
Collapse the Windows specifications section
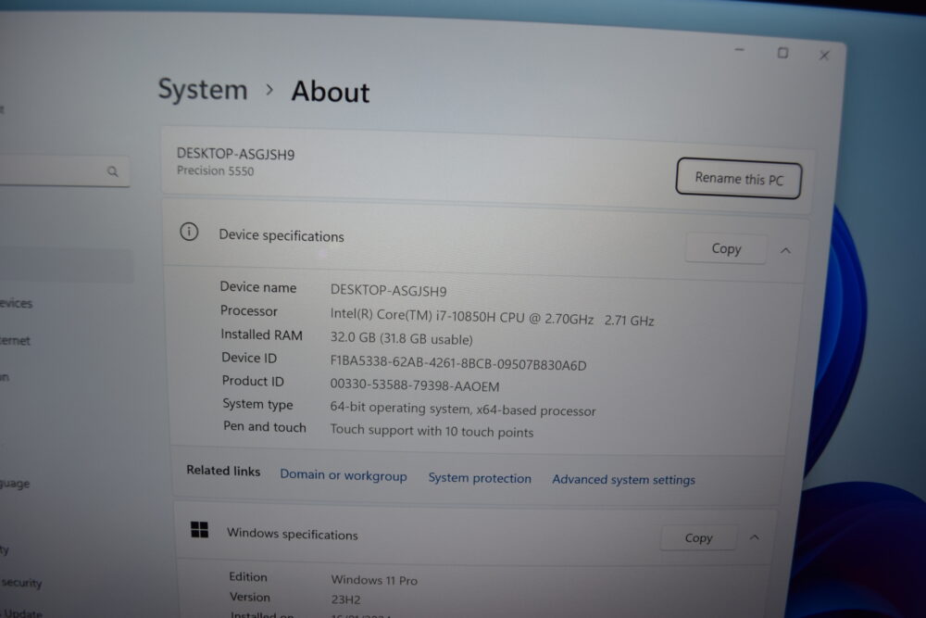(x=754, y=537)
